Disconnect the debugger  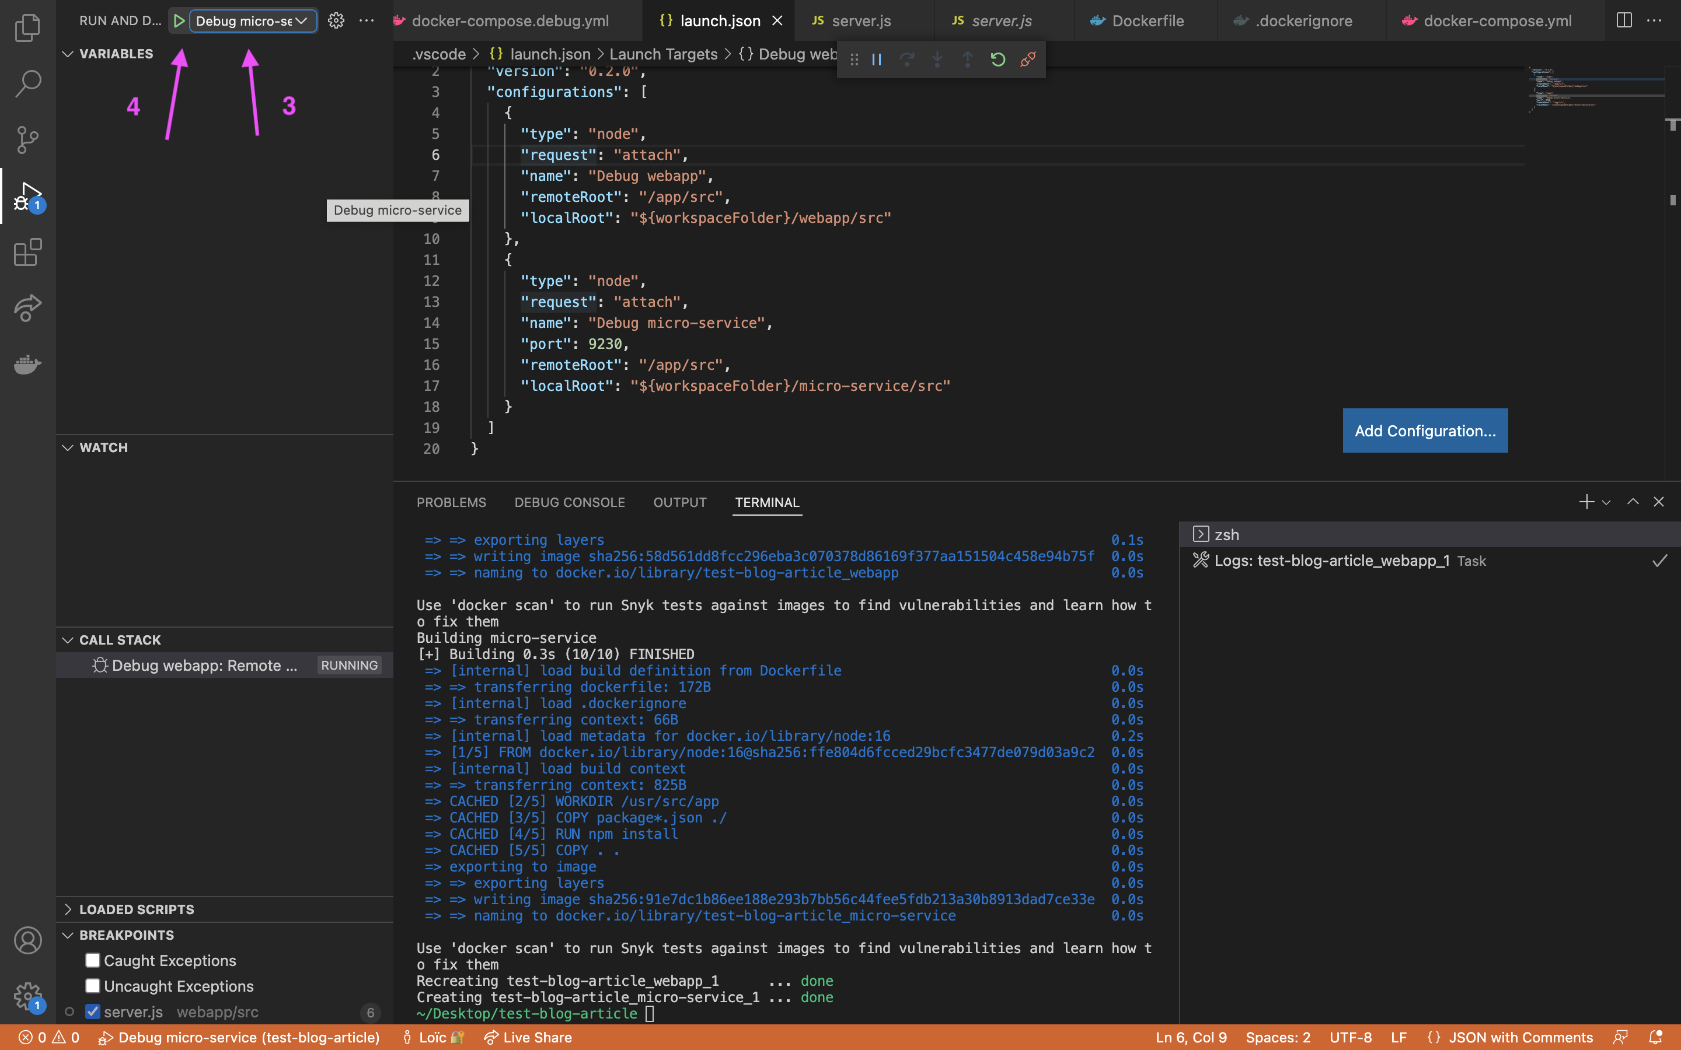tap(1027, 59)
